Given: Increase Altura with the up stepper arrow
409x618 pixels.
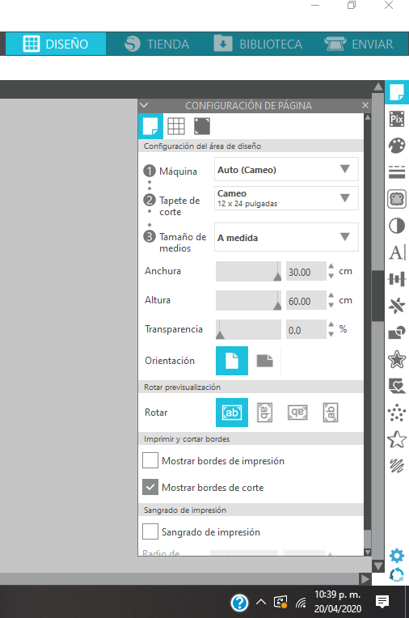Looking at the screenshot, I should click(331, 295).
